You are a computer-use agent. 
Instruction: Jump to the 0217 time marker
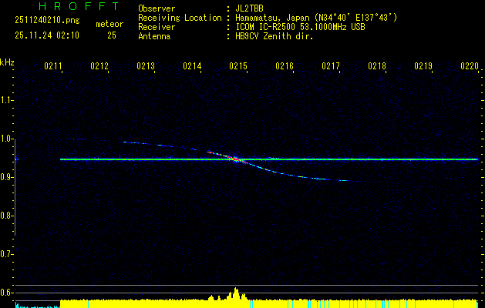point(331,67)
